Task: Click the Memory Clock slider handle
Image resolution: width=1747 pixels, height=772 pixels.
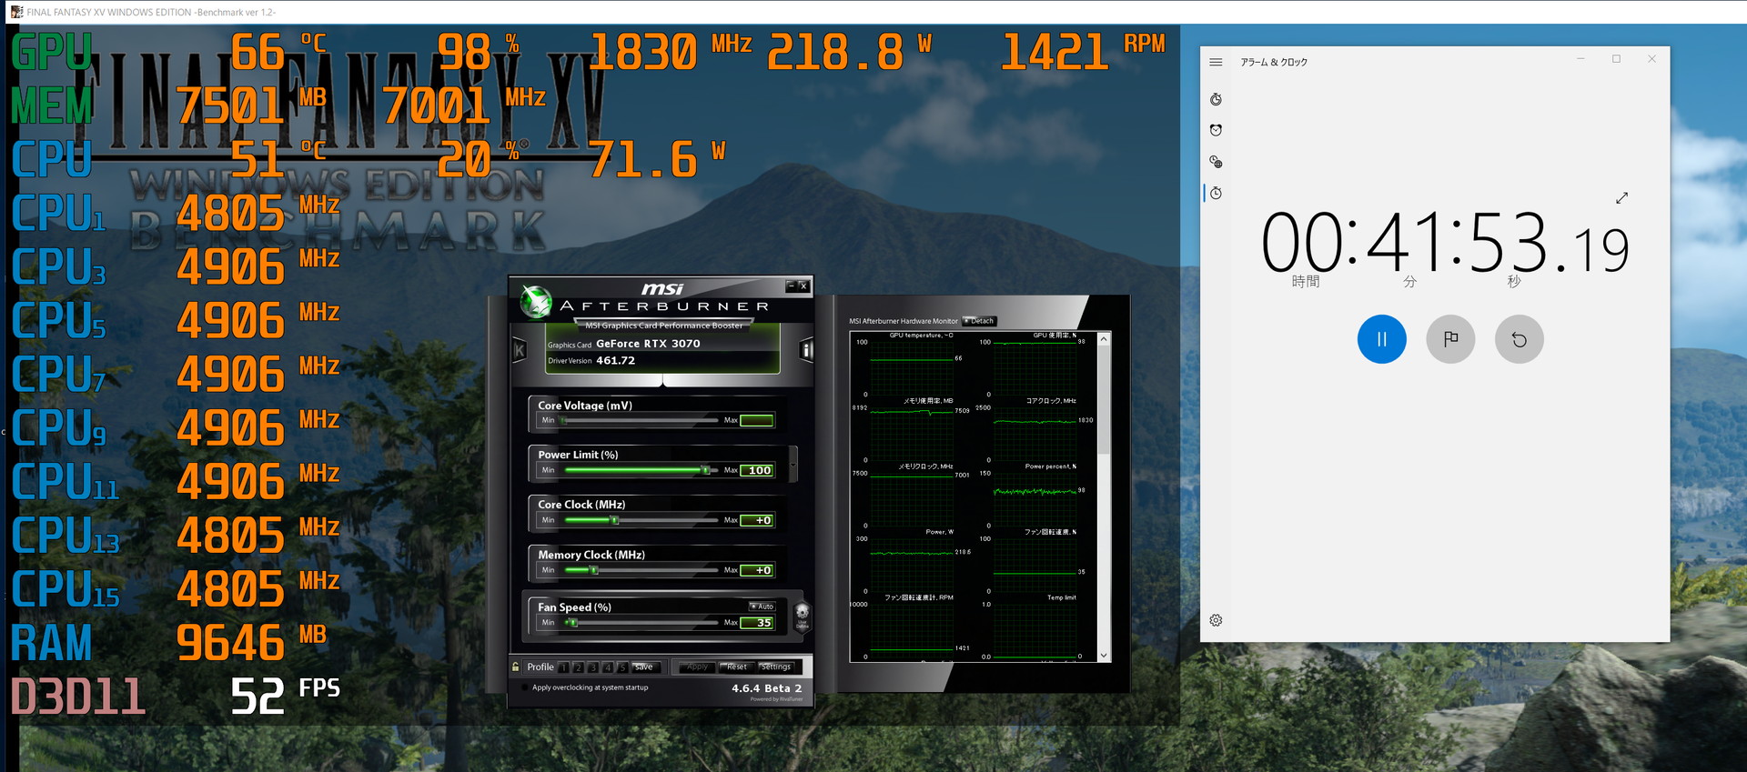Action: click(593, 570)
